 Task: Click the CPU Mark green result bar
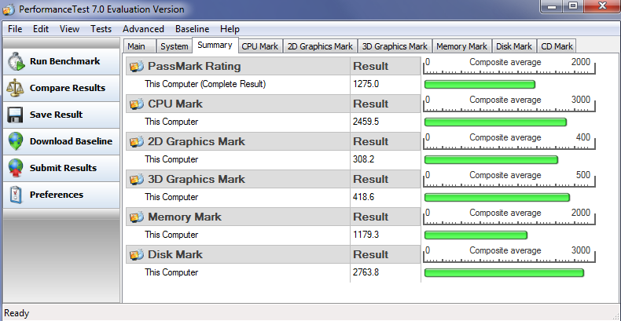[495, 122]
